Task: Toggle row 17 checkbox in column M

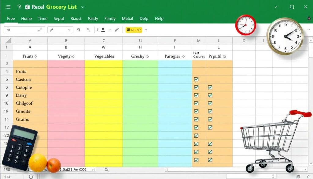Action: pyautogui.click(x=196, y=128)
